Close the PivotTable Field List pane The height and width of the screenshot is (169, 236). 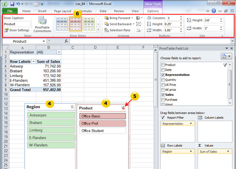pyautogui.click(x=232, y=48)
